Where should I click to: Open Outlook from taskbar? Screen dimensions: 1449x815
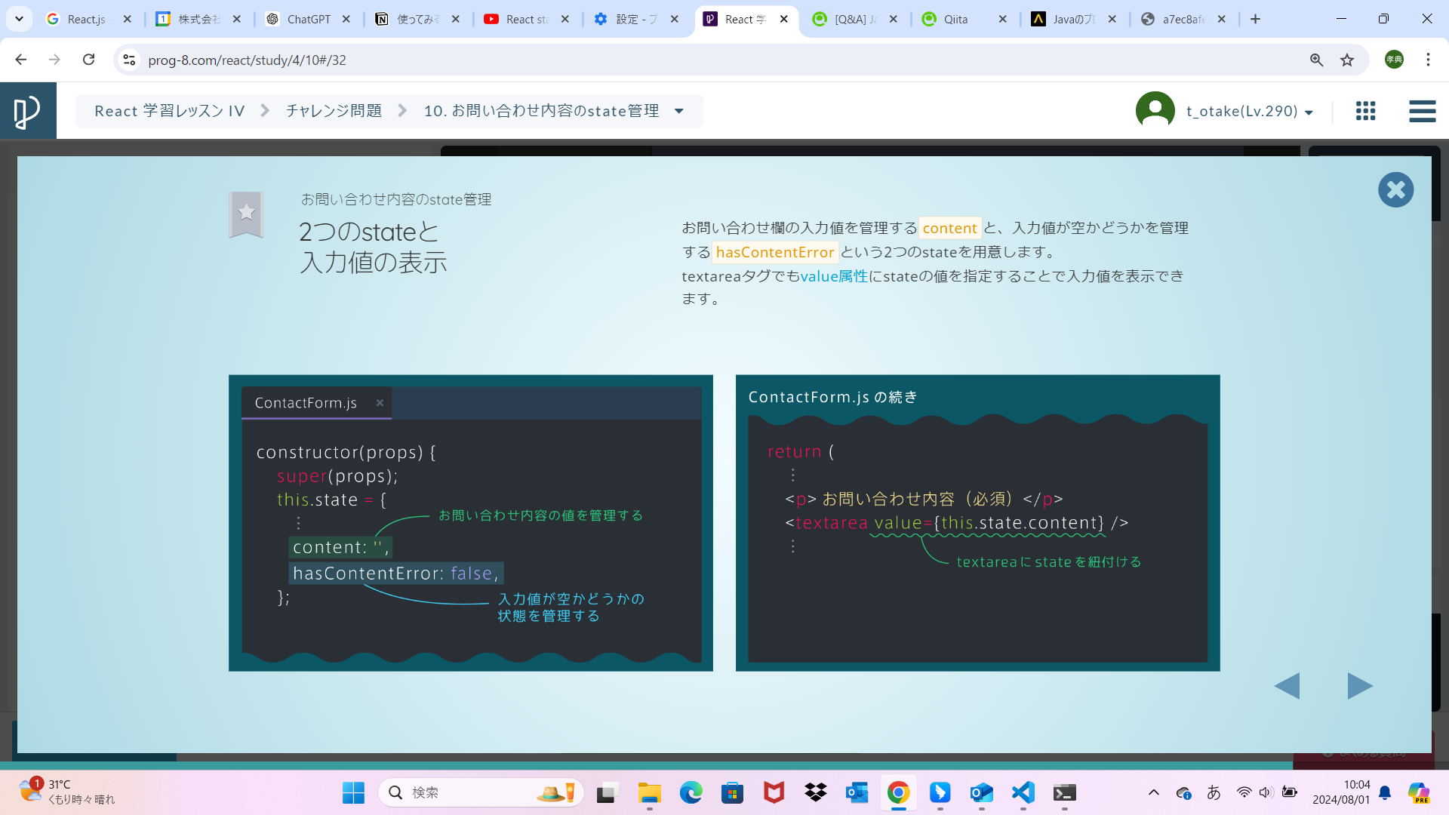[857, 792]
